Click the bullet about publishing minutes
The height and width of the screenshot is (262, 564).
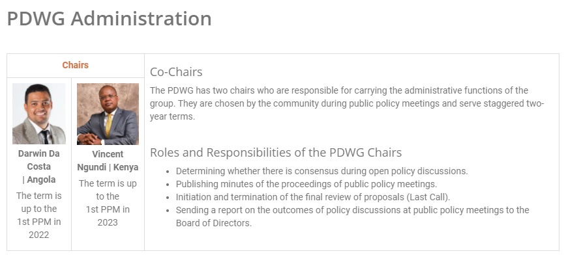306,184
